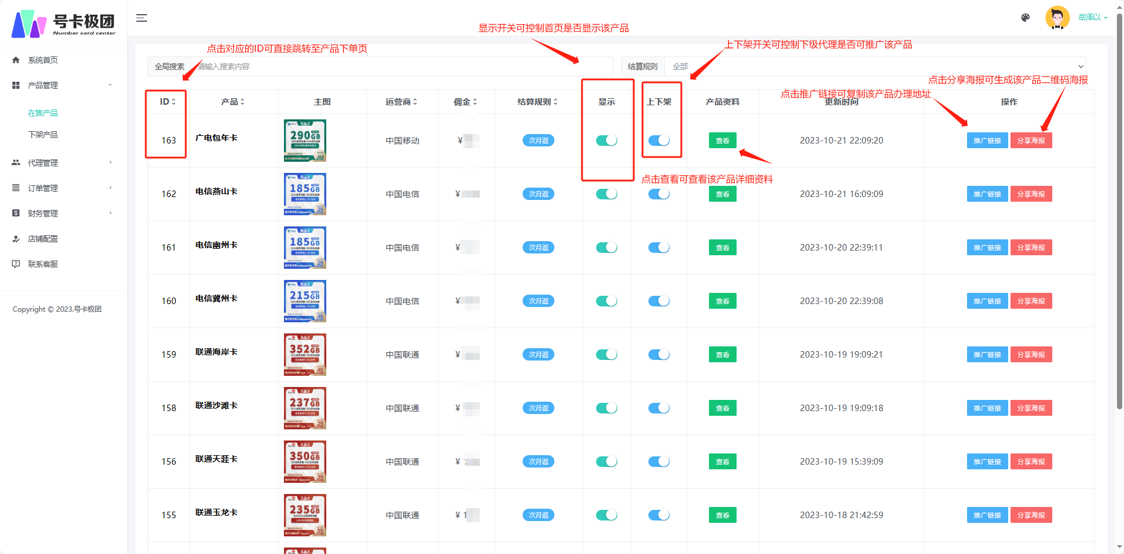The width and height of the screenshot is (1124, 554).
Task: Select 在售产品 submenu item
Action: point(43,113)
